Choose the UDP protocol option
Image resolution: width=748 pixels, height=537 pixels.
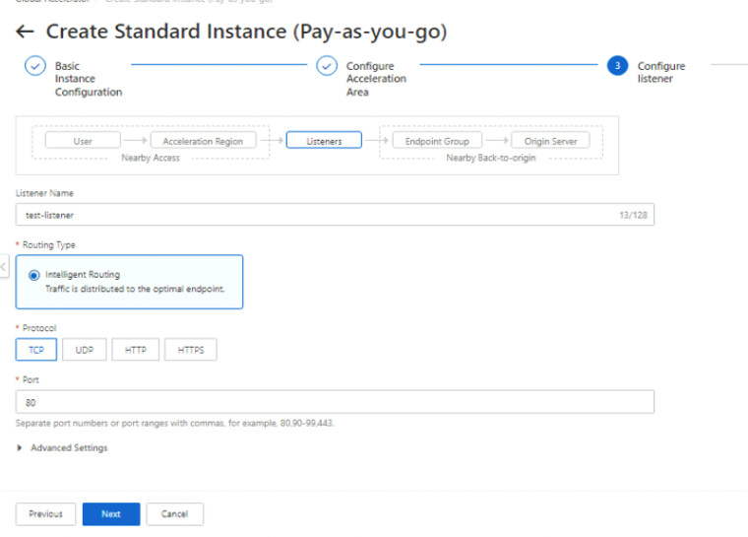85,350
